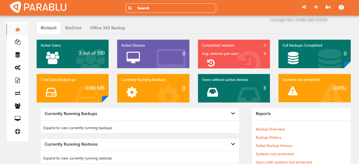This screenshot has height=164, width=359.
Task: Open the lifebuoy support icon in the sidebar
Action: tap(18, 132)
